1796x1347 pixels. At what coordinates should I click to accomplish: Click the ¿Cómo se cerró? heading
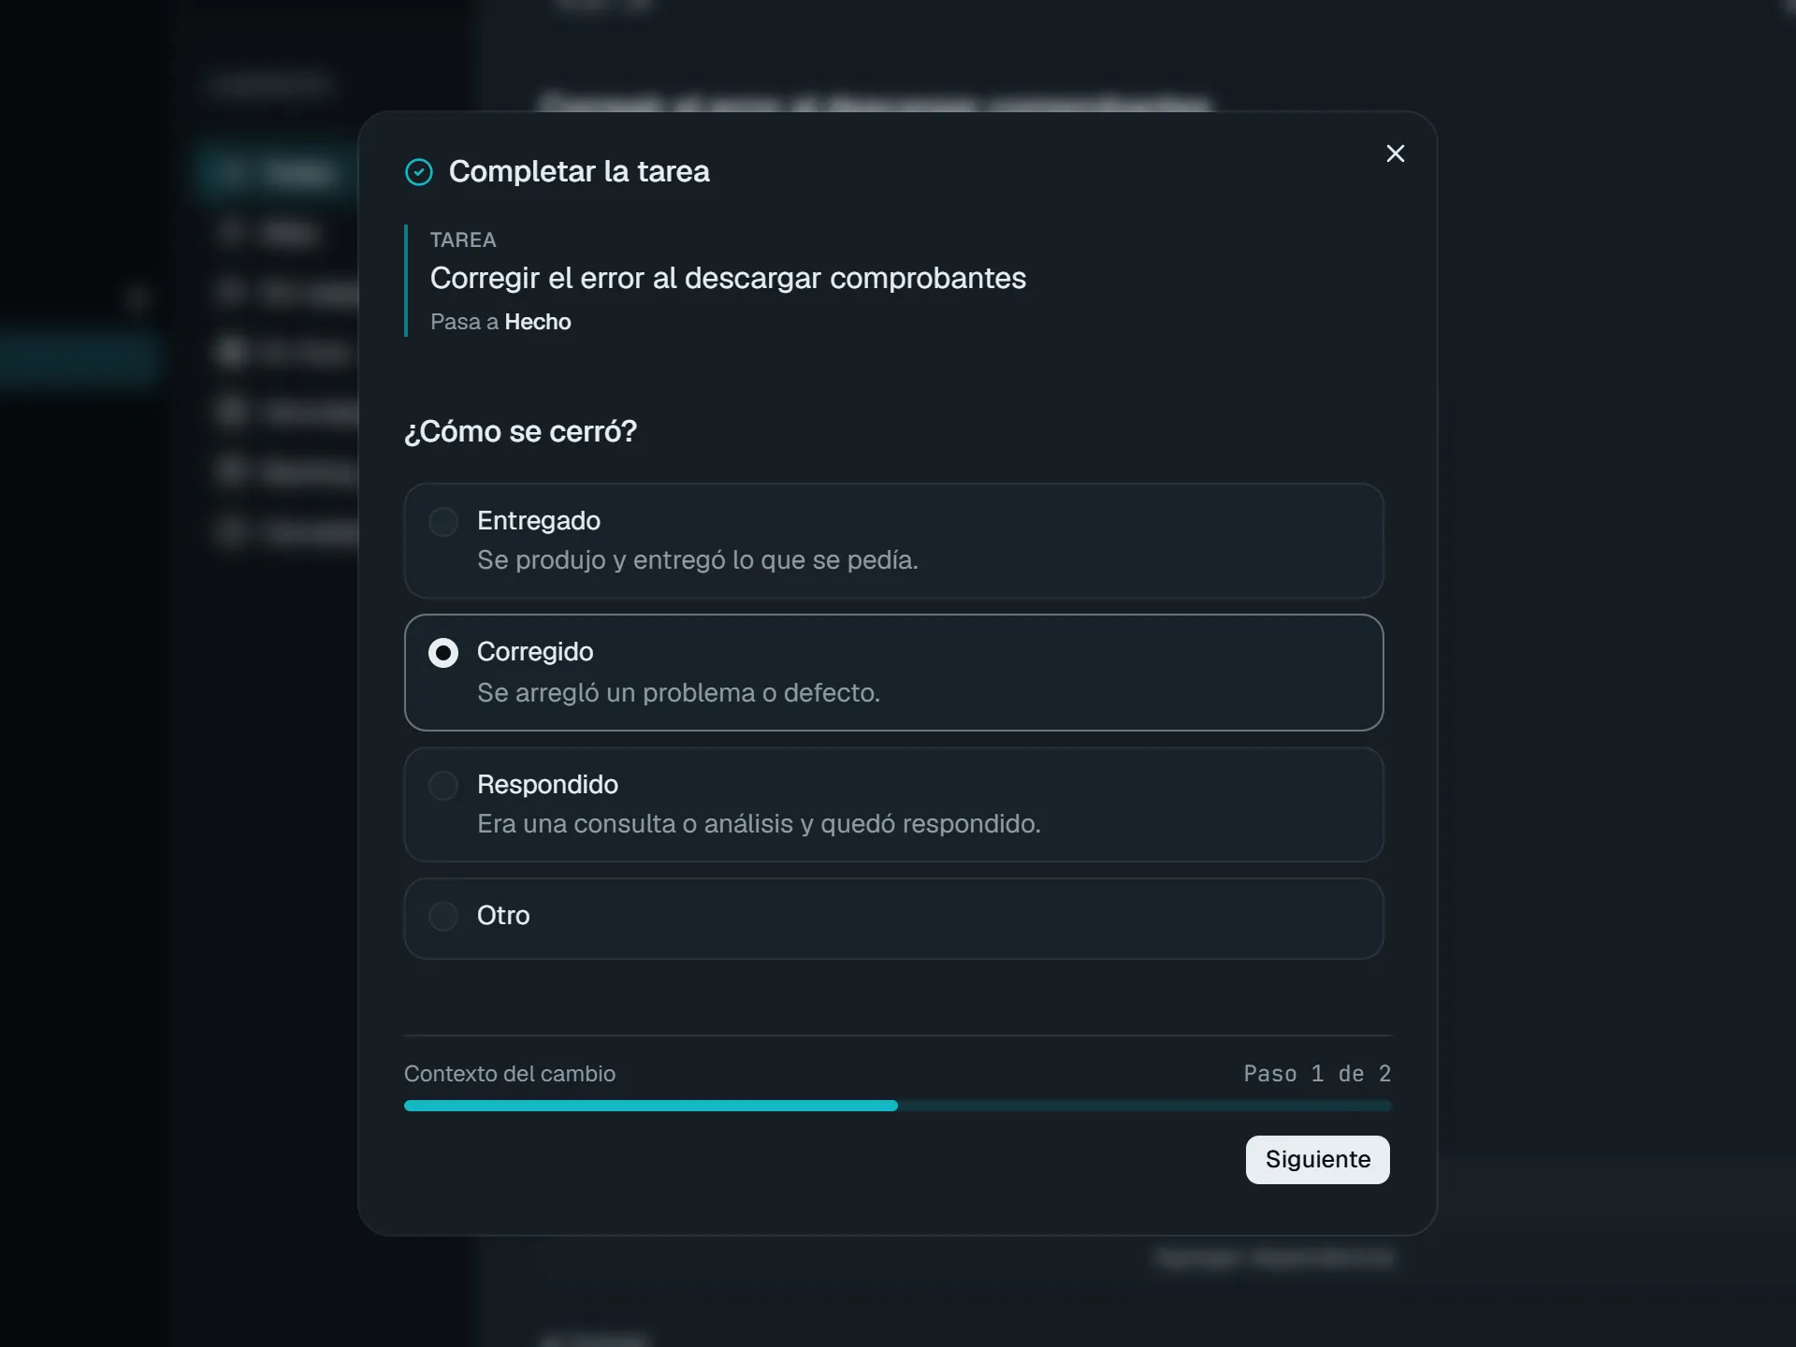click(x=520, y=431)
